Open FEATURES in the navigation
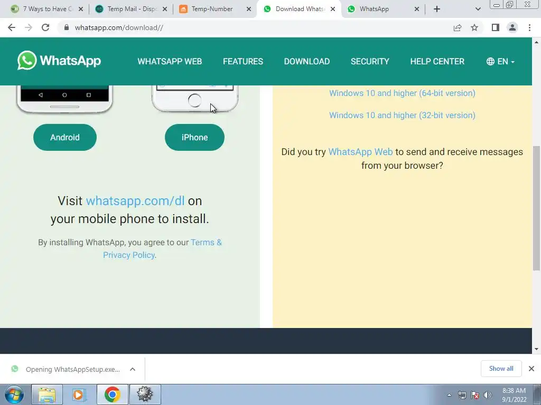This screenshot has height=405, width=541. point(243,61)
